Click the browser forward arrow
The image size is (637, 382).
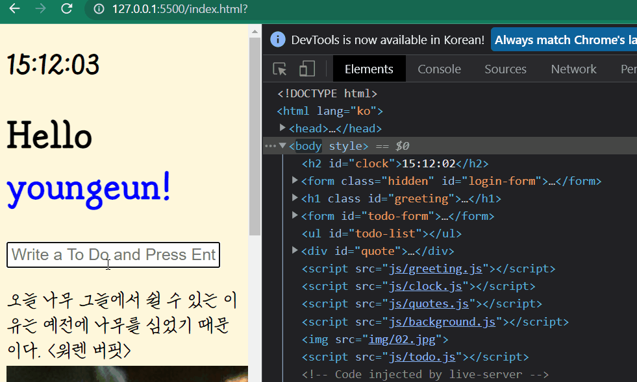40,9
